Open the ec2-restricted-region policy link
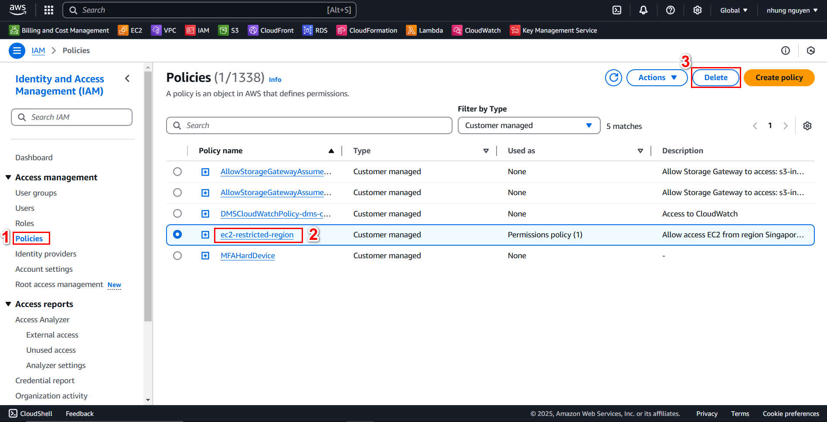The height and width of the screenshot is (422, 827). [x=257, y=235]
